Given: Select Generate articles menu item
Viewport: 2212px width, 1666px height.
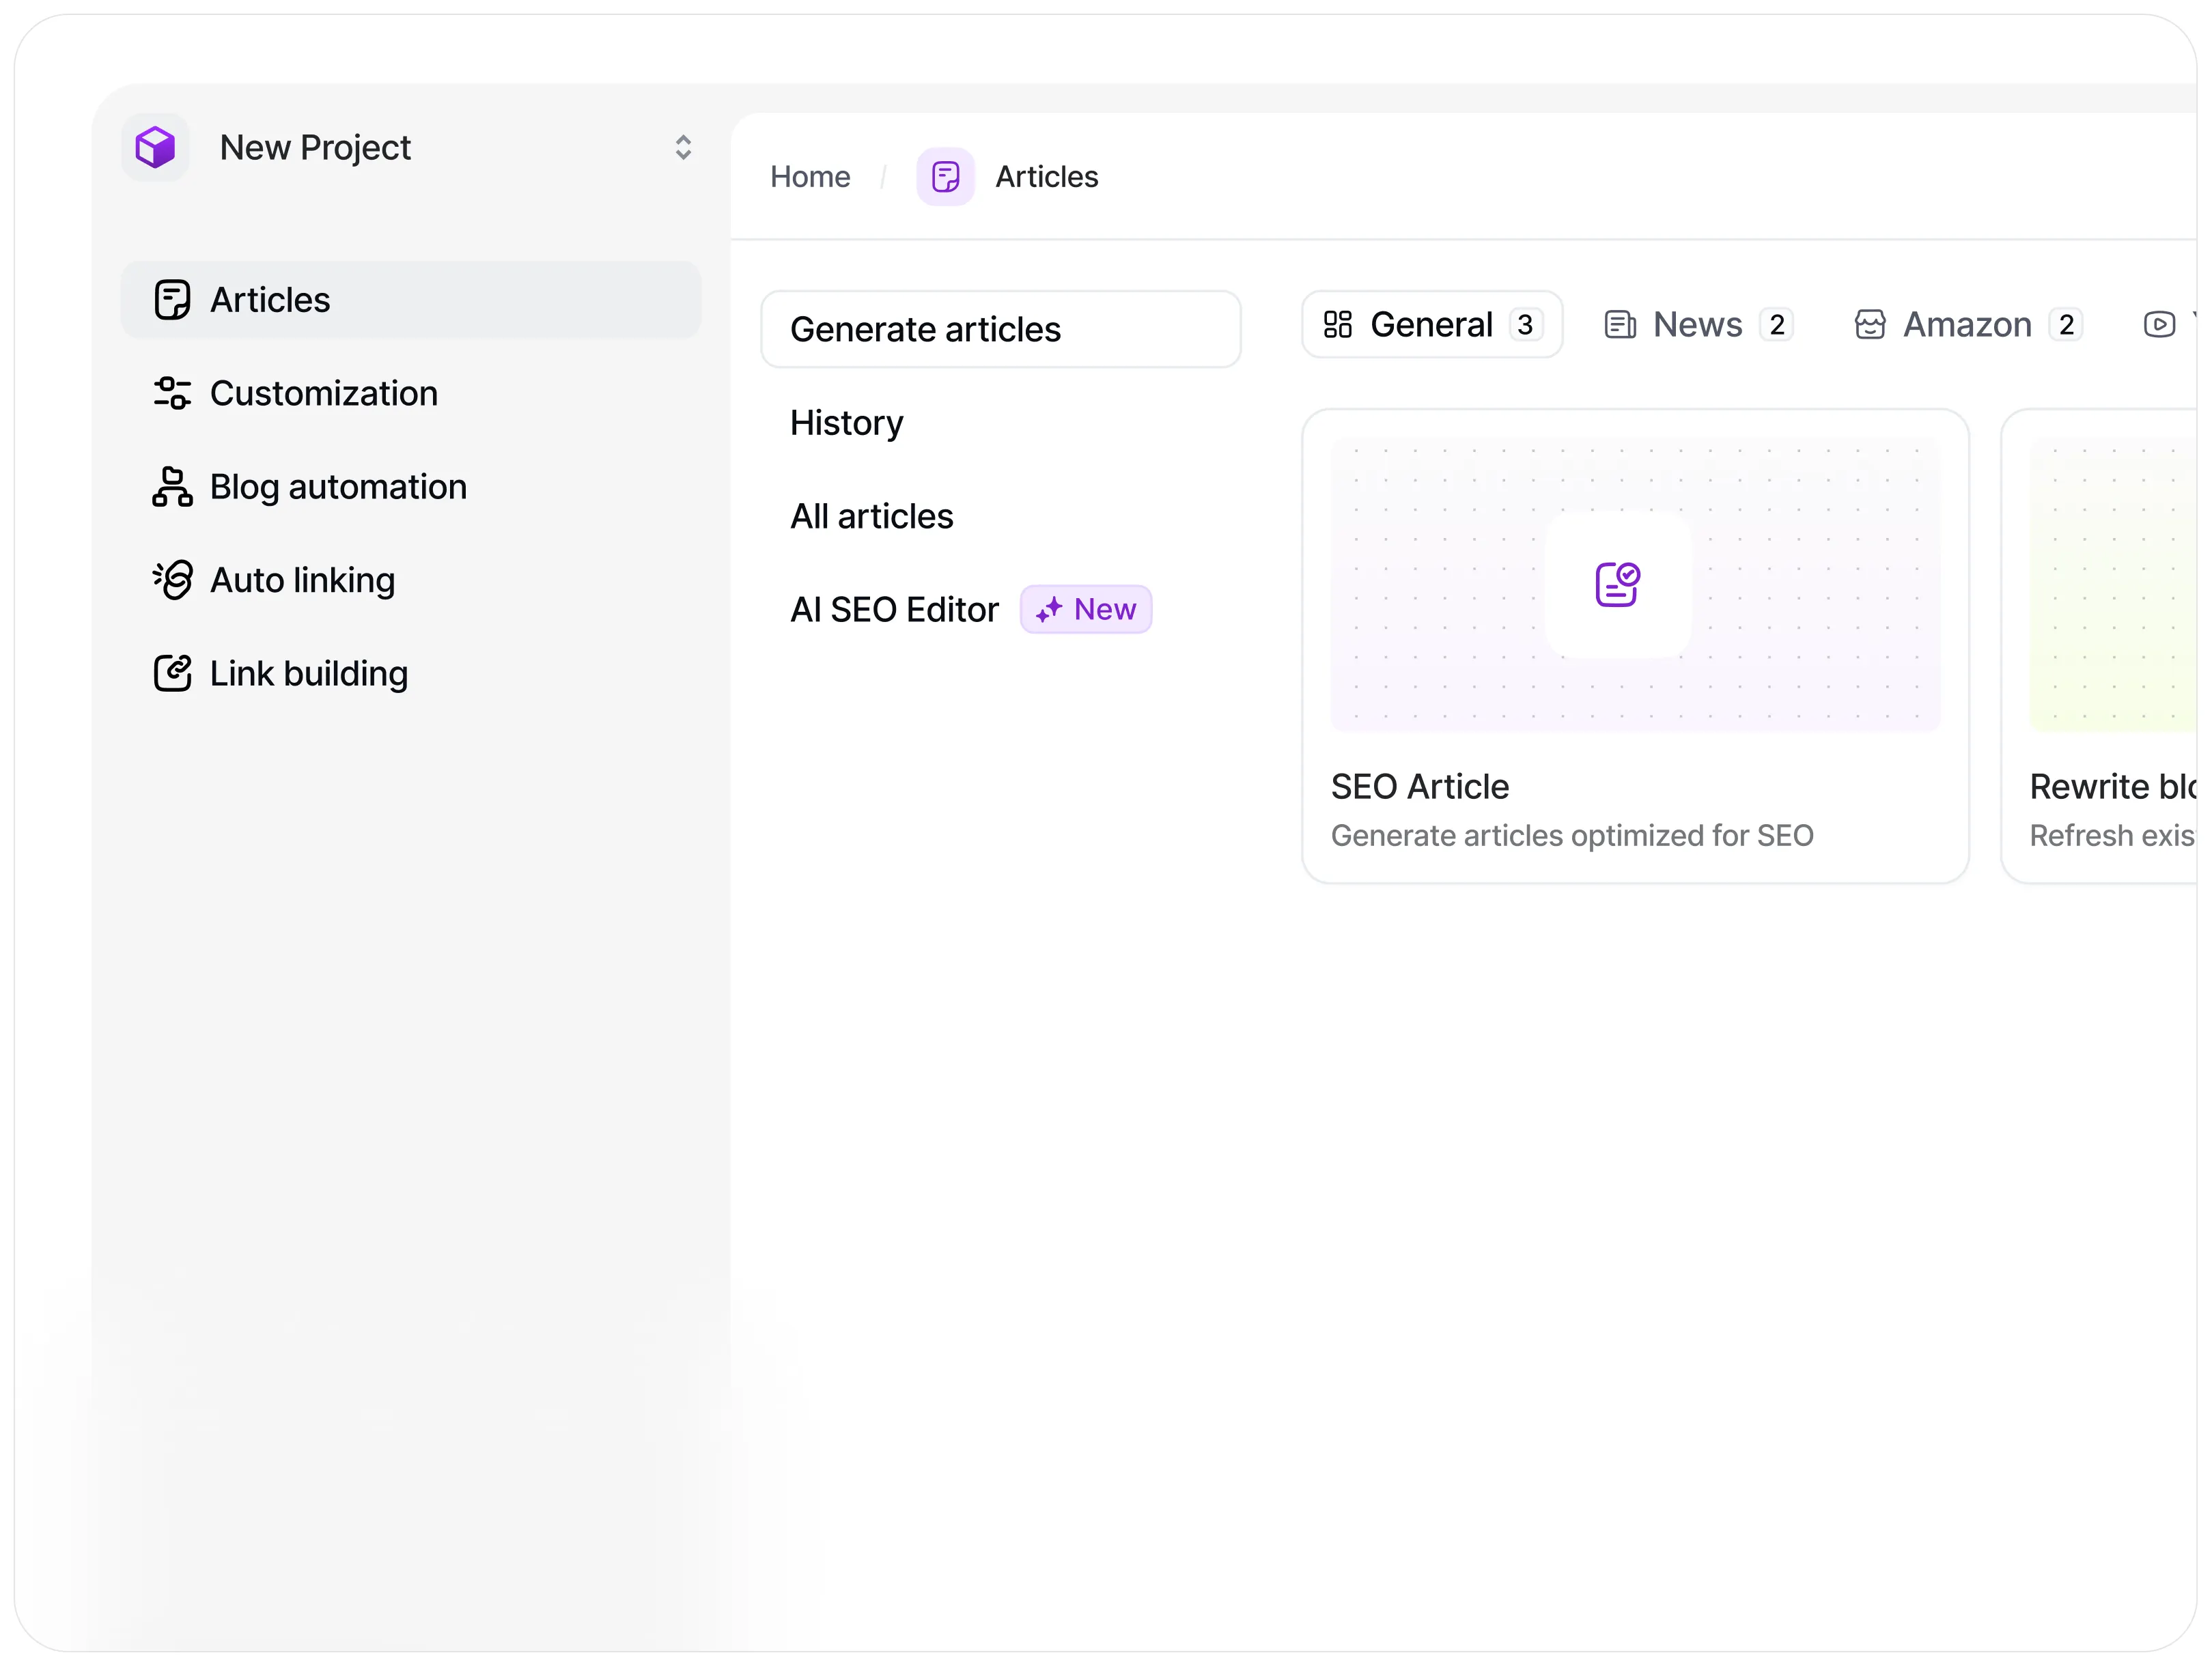Looking at the screenshot, I should coord(1000,329).
